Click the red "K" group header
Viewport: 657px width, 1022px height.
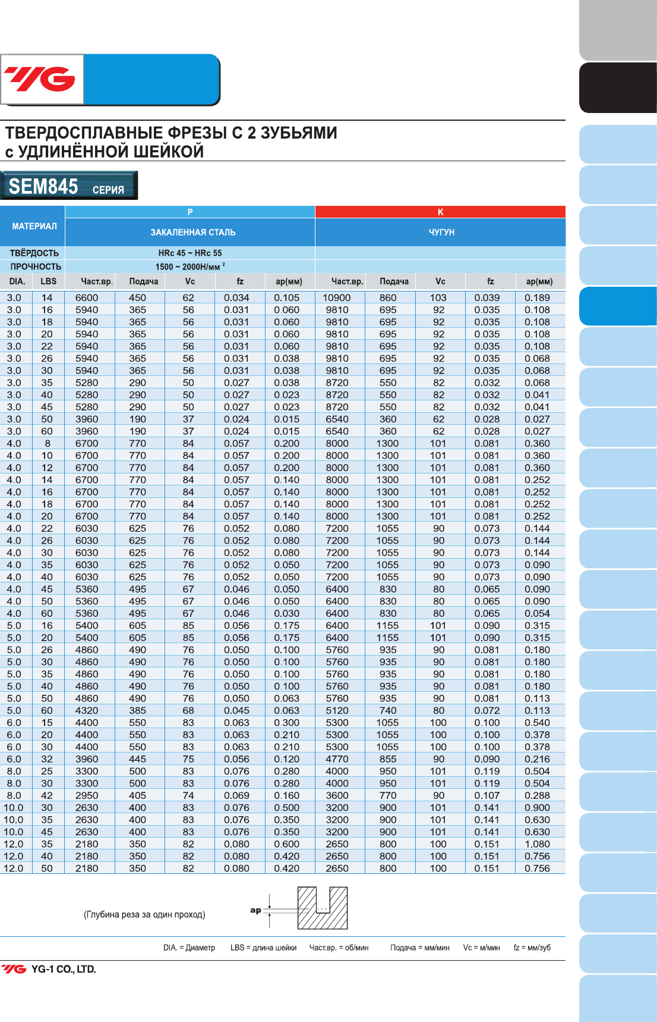[440, 212]
